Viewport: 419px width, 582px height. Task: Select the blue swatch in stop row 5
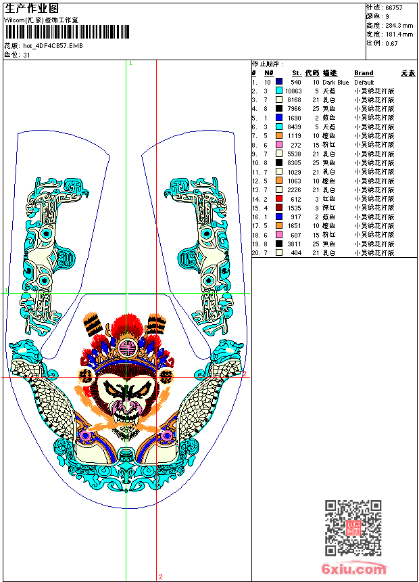279,117
